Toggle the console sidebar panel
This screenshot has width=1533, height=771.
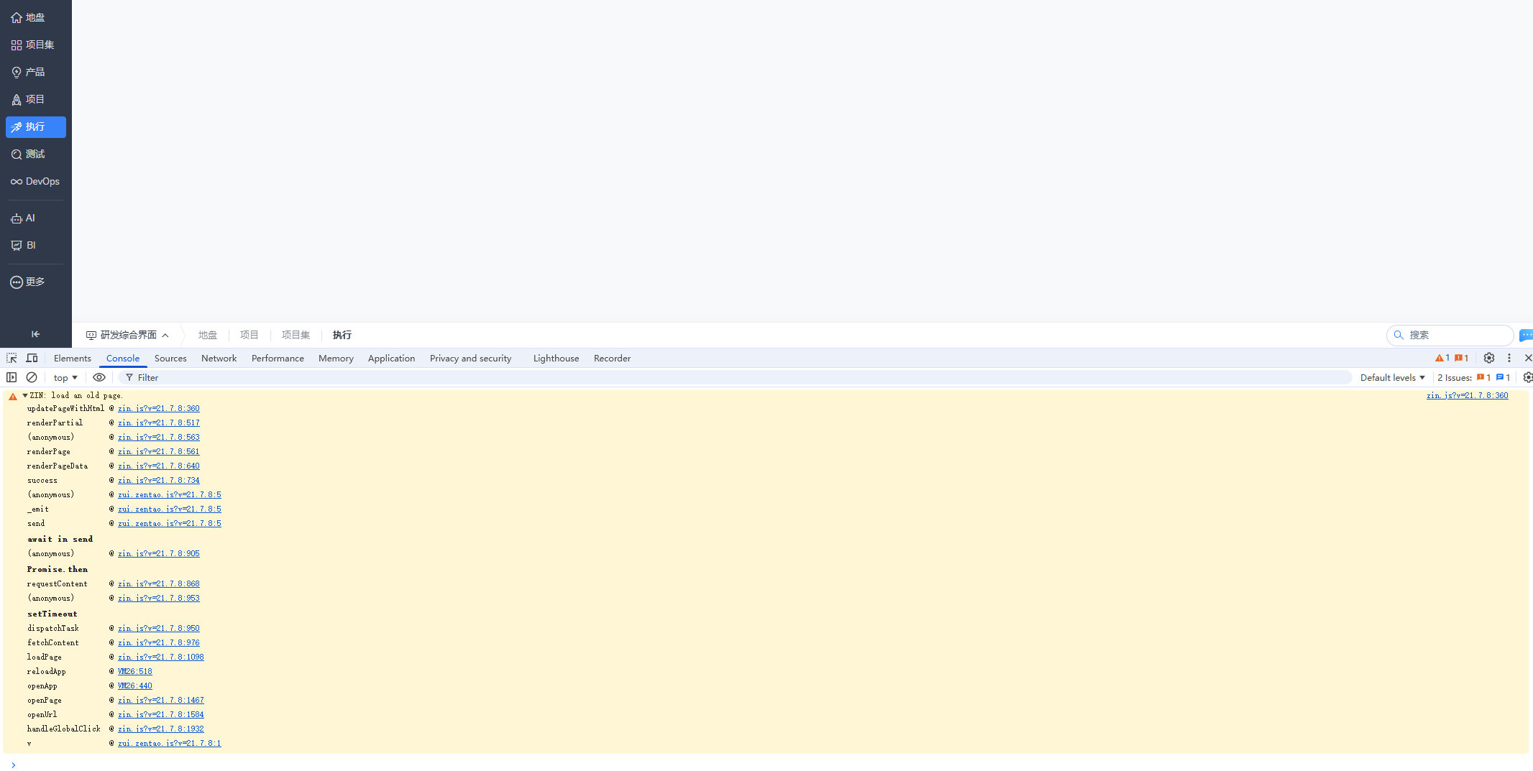coord(12,377)
